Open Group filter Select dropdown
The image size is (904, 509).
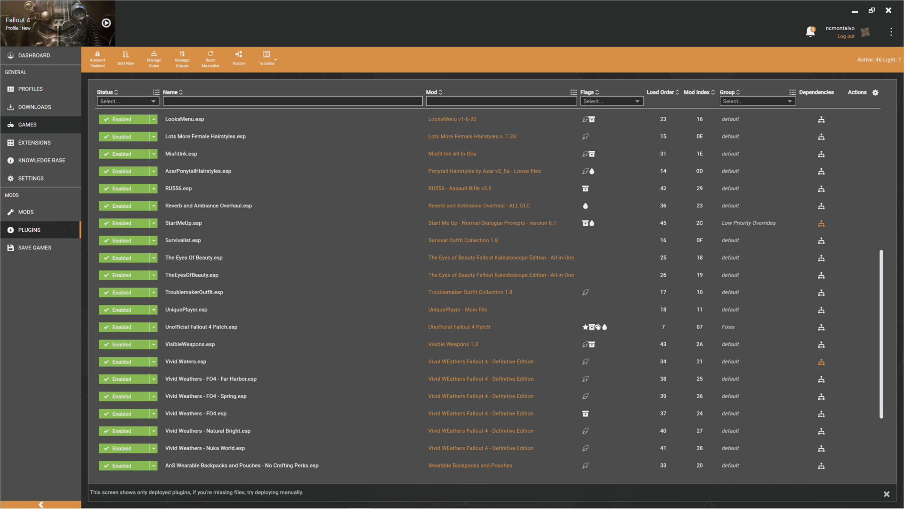coord(758,101)
